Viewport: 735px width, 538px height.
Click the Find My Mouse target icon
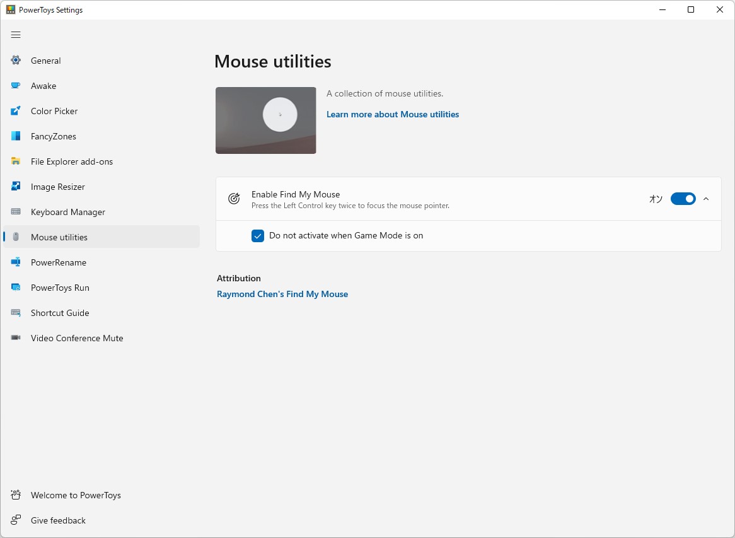(x=234, y=198)
